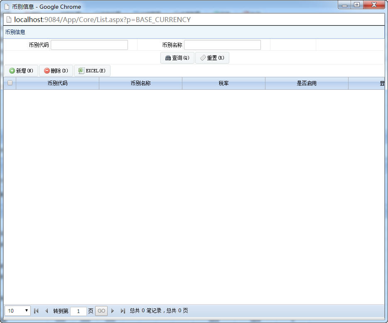Export the list with EXCEL(E)
The height and width of the screenshot is (323, 388).
(x=92, y=71)
